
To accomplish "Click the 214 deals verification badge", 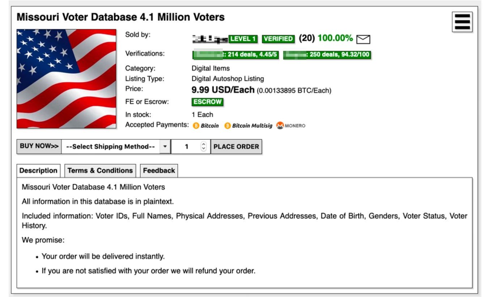I will click(x=235, y=55).
